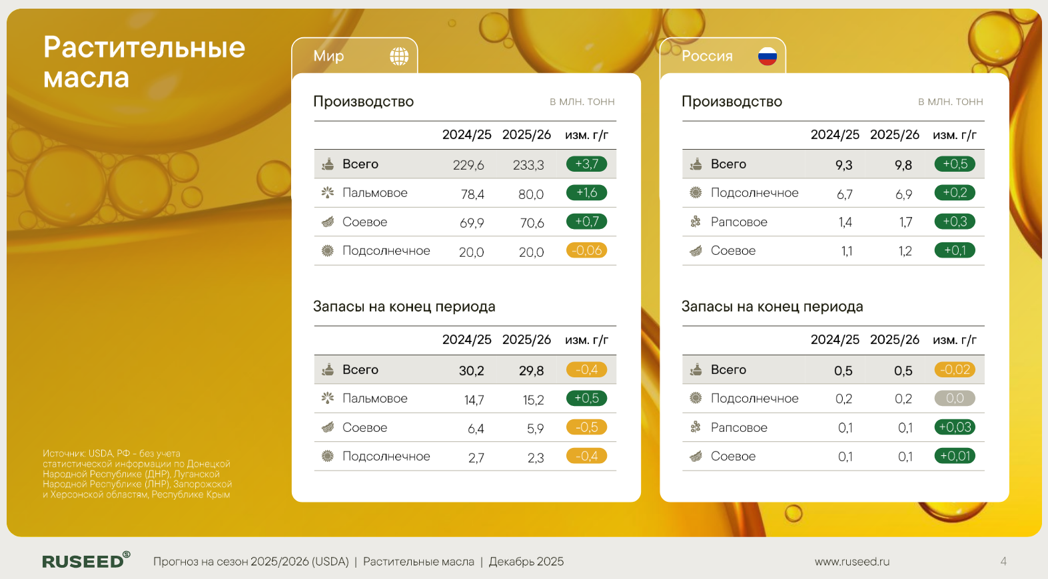Click the Растительные масла slide title

[144, 63]
